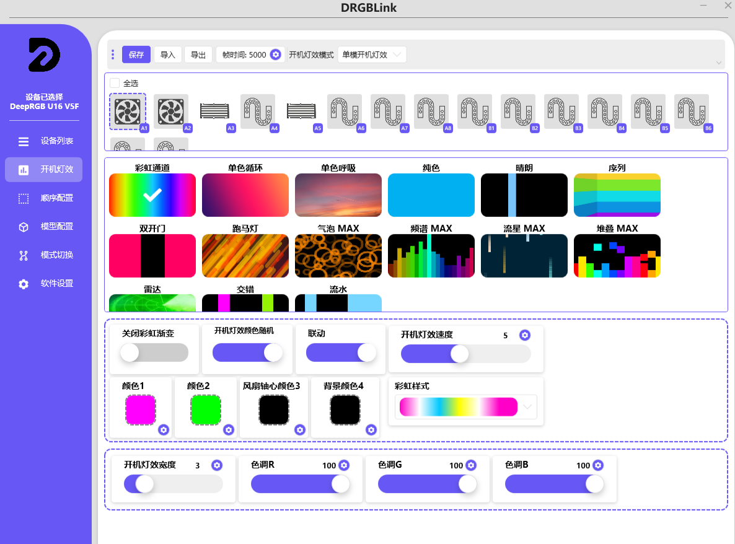Screen dimensions: 735x544
Task: Open 软件设置 from the sidebar
Action: [45, 284]
